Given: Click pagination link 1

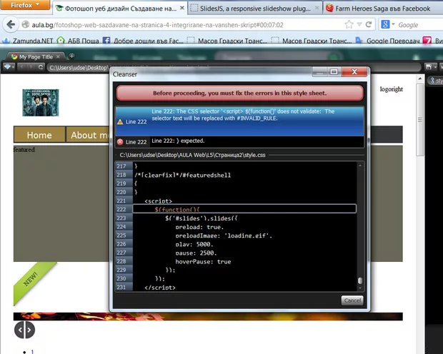Looking at the screenshot, I should pyautogui.click(x=32, y=351).
